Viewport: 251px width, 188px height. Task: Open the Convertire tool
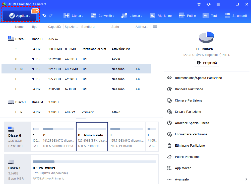(x=102, y=16)
